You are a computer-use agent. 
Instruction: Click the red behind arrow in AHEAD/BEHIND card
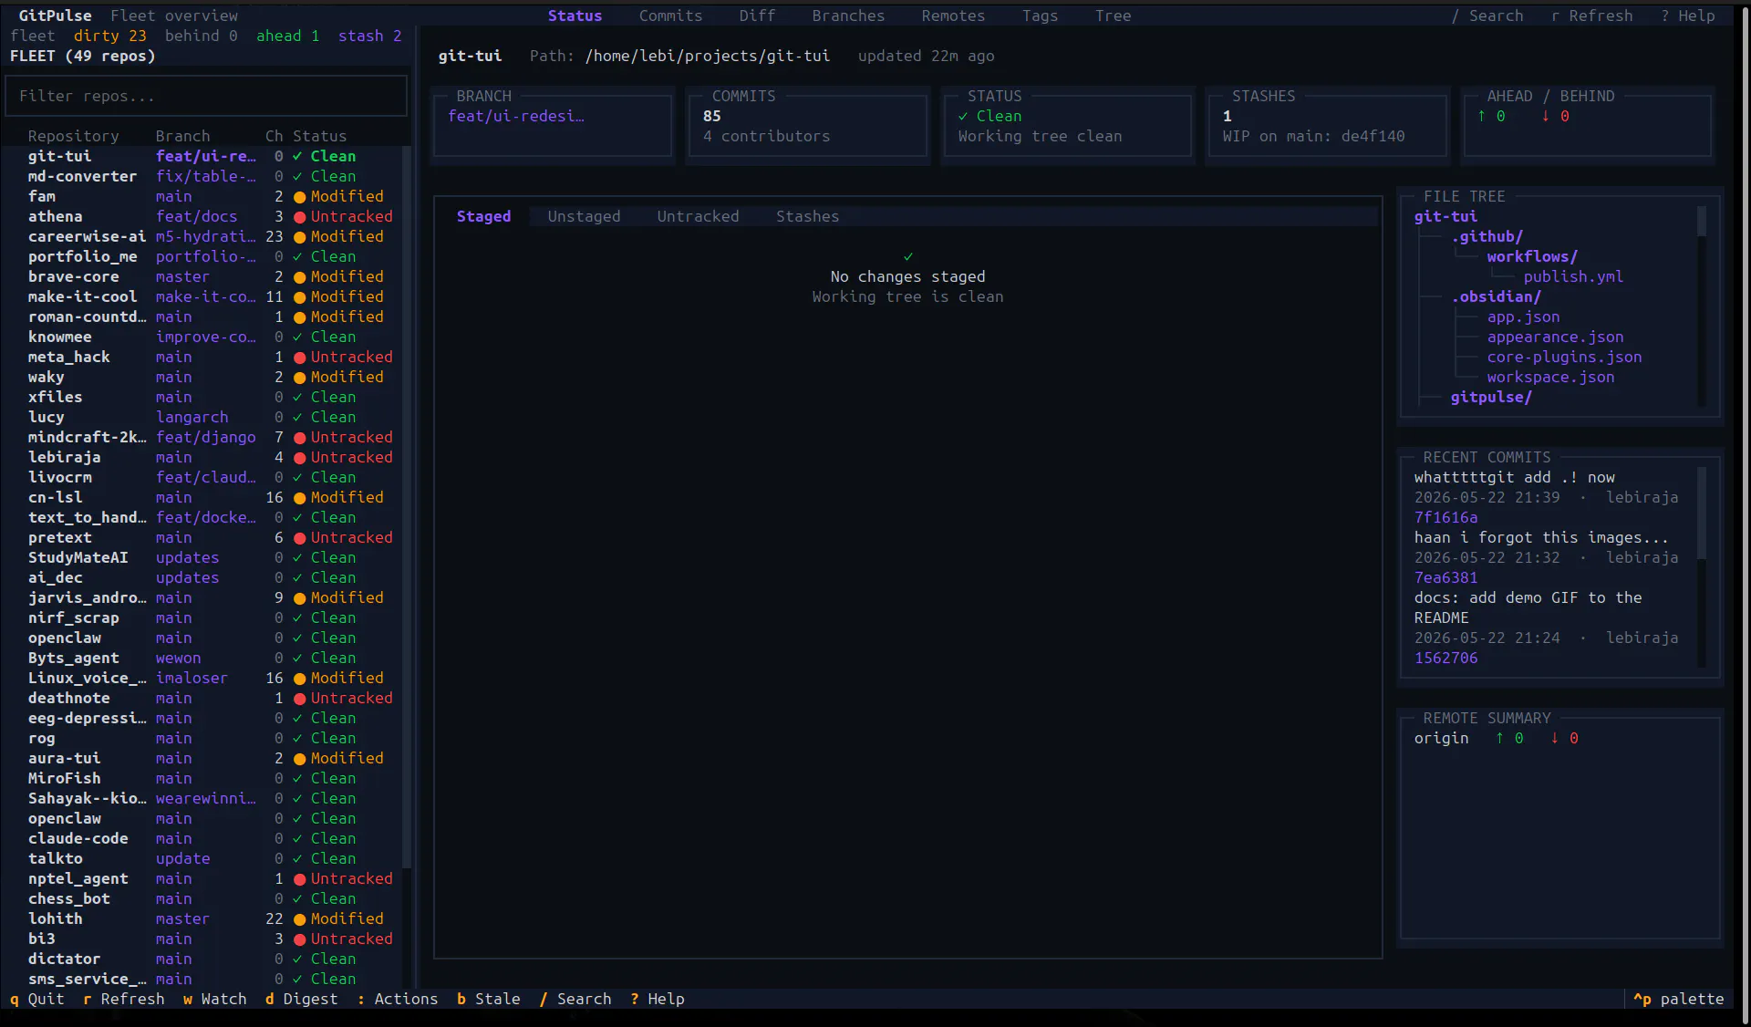pos(1546,116)
